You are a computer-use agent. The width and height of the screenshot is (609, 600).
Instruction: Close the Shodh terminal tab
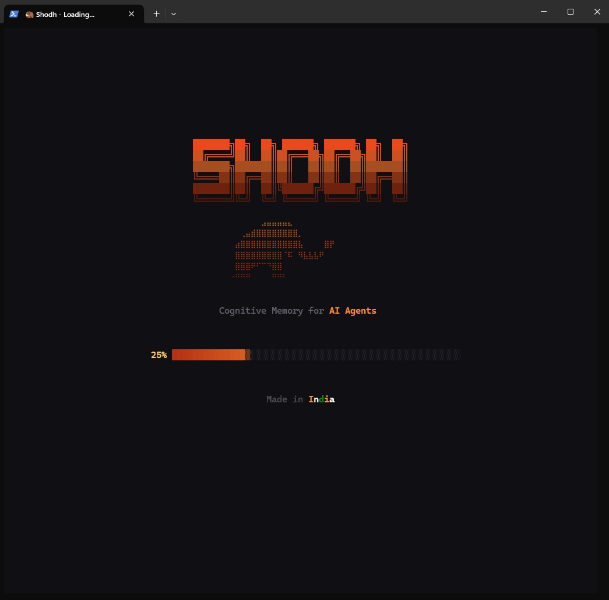pos(132,14)
